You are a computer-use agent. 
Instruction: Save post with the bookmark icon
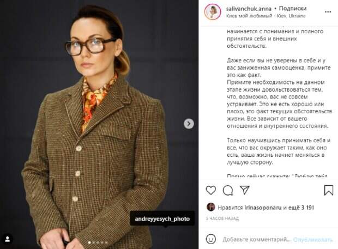(329, 190)
